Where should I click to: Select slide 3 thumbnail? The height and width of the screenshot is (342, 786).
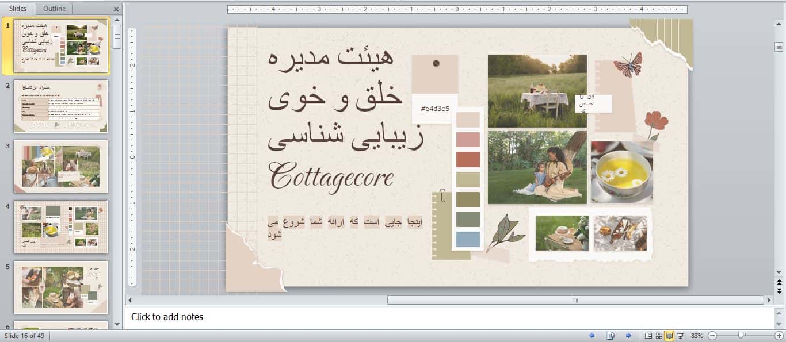[60, 167]
